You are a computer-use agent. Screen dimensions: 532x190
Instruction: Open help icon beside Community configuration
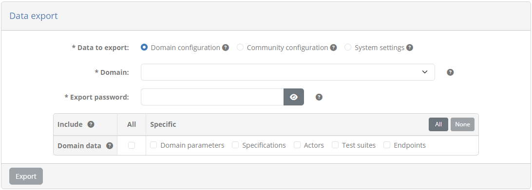pos(334,48)
